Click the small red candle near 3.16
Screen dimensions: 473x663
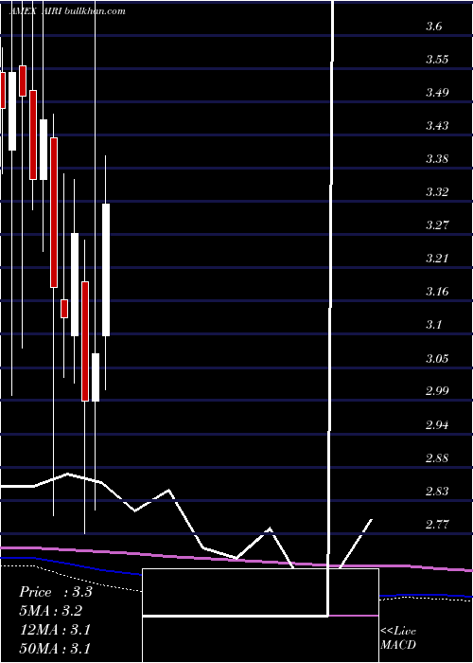tap(64, 309)
